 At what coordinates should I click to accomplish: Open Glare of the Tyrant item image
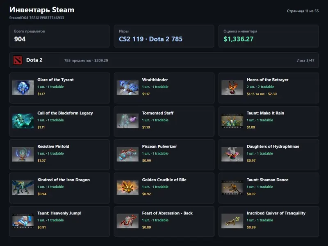pos(23,88)
